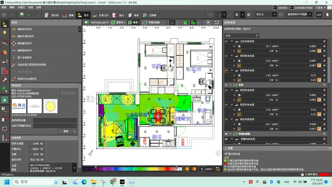The image size is (332, 187).
Task: Select 繪製矩形排列 rectangular arrangement tool
Action: coord(25,29)
